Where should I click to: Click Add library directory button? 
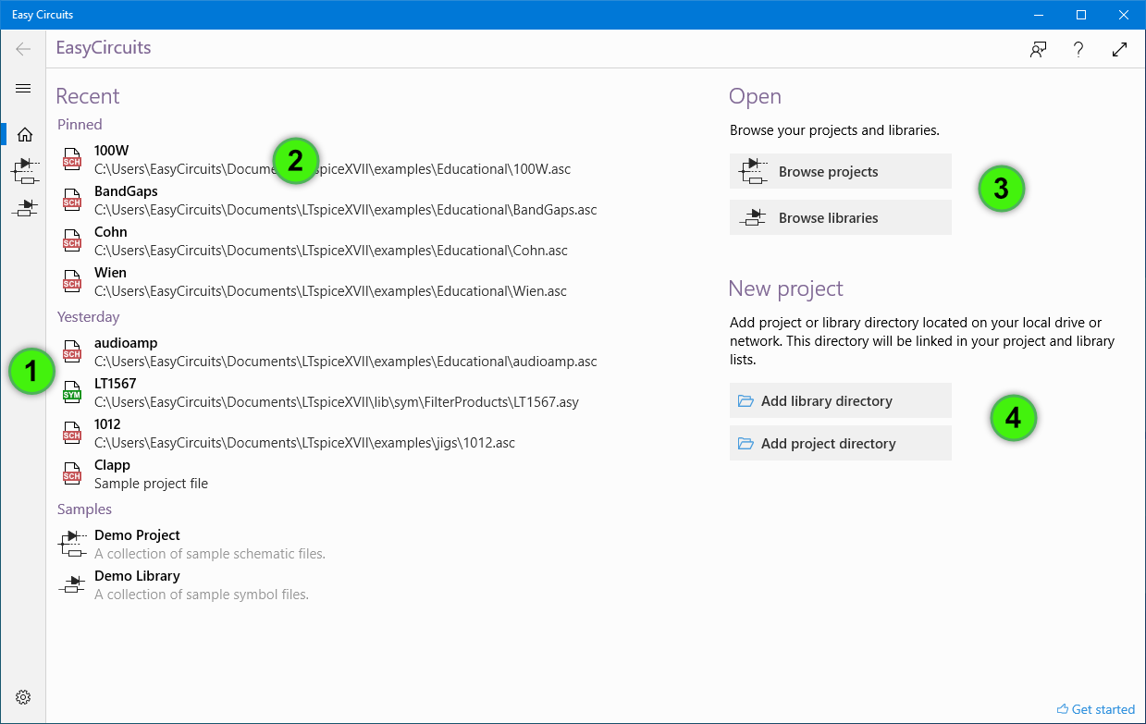840,401
